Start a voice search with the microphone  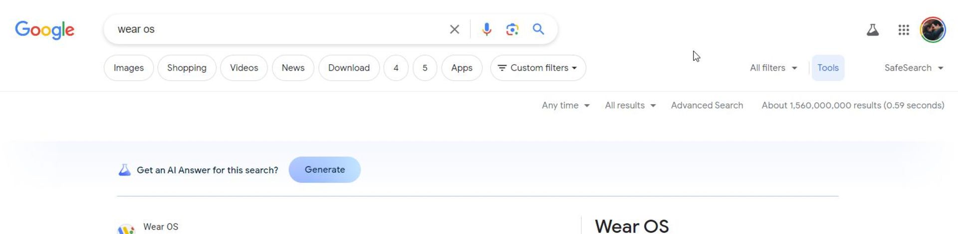coord(486,29)
